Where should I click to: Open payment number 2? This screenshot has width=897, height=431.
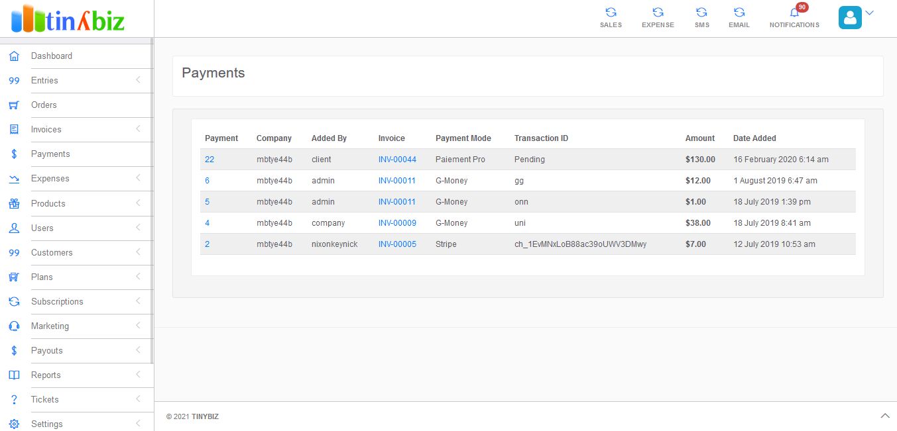pos(207,244)
